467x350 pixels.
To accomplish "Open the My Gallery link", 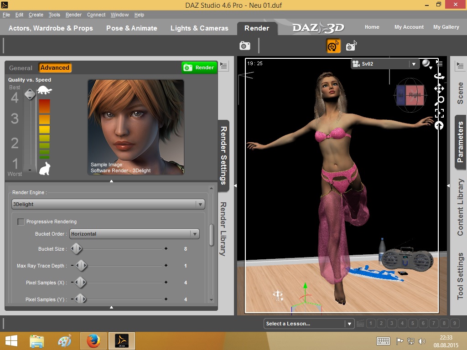I will pyautogui.click(x=446, y=27).
